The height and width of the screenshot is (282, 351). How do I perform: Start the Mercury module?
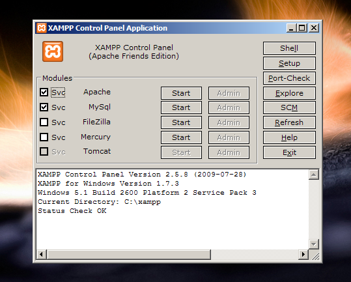click(x=181, y=137)
